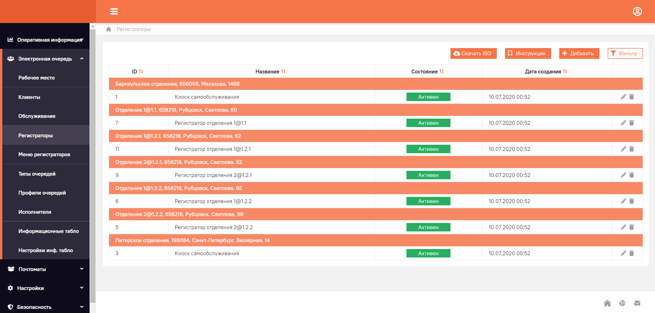Edit registrar with ID 6
Screen dimensions: 655x313
tap(623, 201)
